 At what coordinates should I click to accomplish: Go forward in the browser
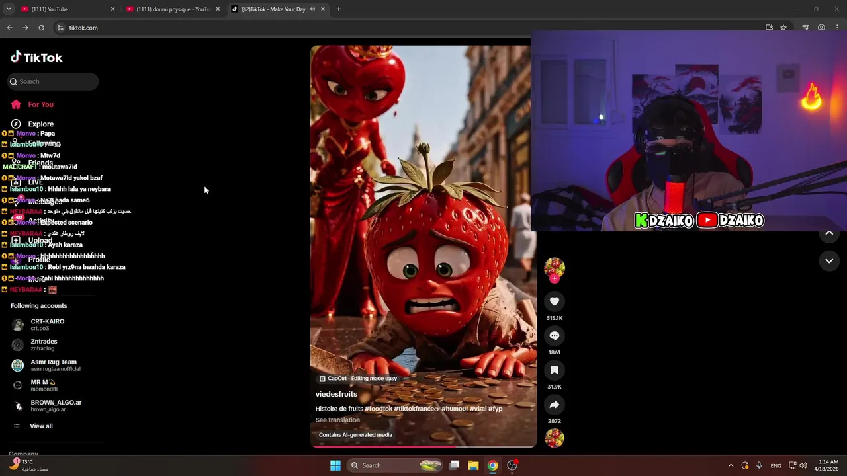tap(25, 28)
